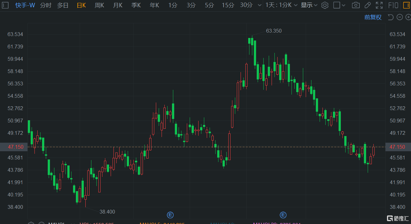Select the 月K monthly candlestick tab
The image size is (411, 224).
[118, 5]
